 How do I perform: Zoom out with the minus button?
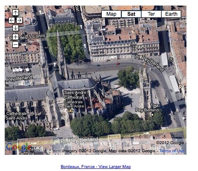pos(15,44)
